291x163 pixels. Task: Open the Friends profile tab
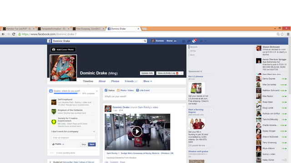131,81
